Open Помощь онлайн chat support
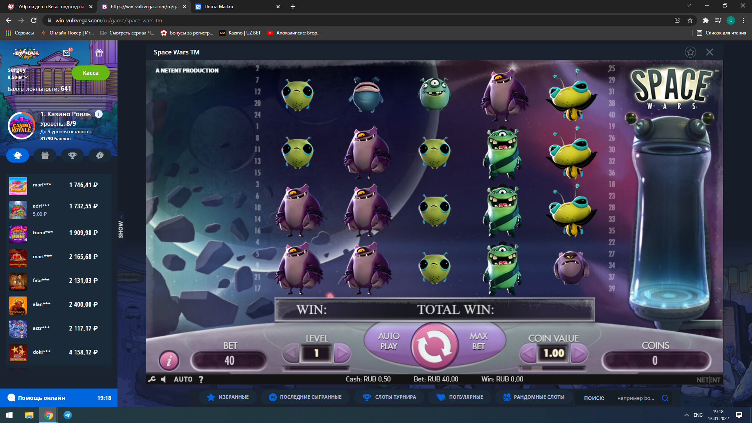Viewport: 752px width, 423px height. point(59,398)
